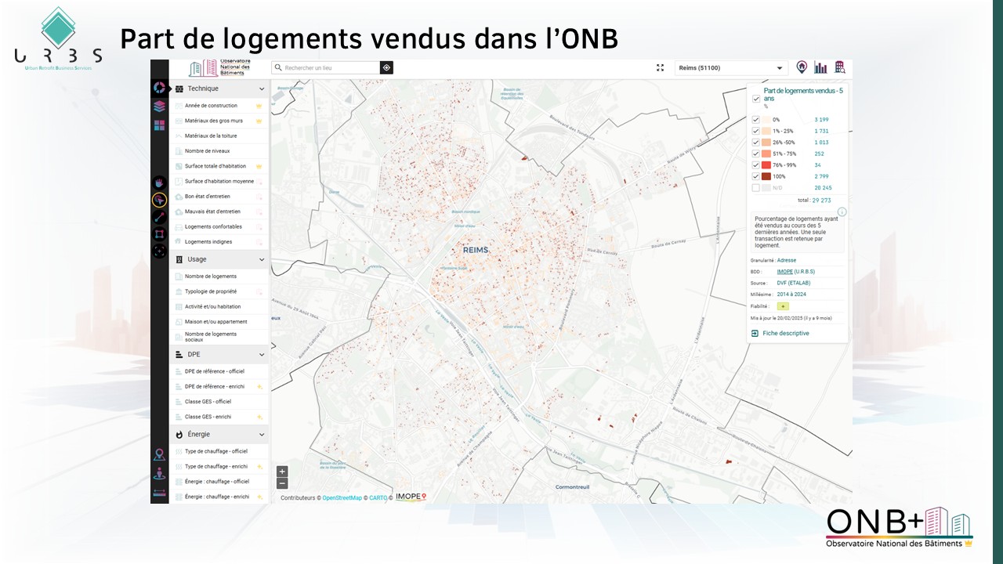Uncheck the 0% legend checkbox
This screenshot has width=1003, height=564.
click(755, 120)
